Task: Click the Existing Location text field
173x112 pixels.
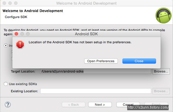Action: pyautogui.click(x=95, y=91)
